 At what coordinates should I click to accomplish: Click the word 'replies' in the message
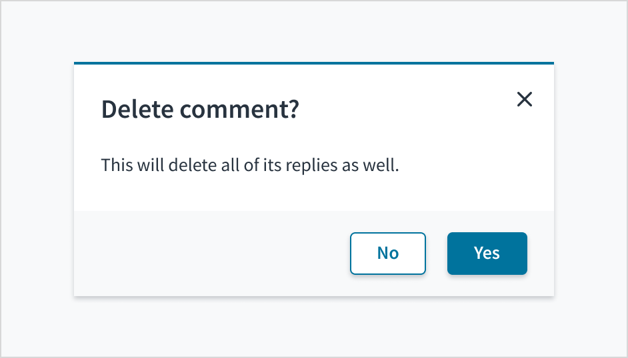(x=312, y=165)
